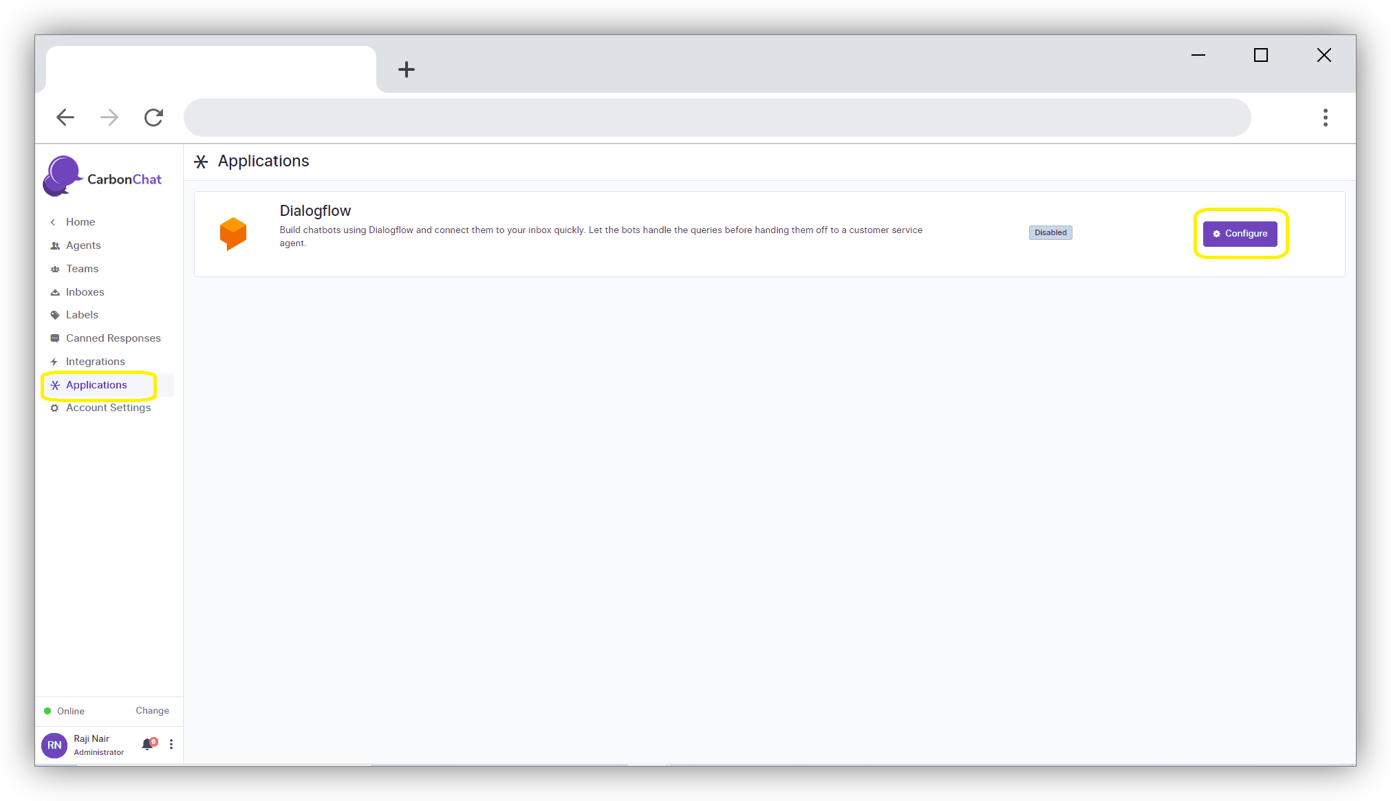
Task: Change the Online availability status
Action: point(152,710)
